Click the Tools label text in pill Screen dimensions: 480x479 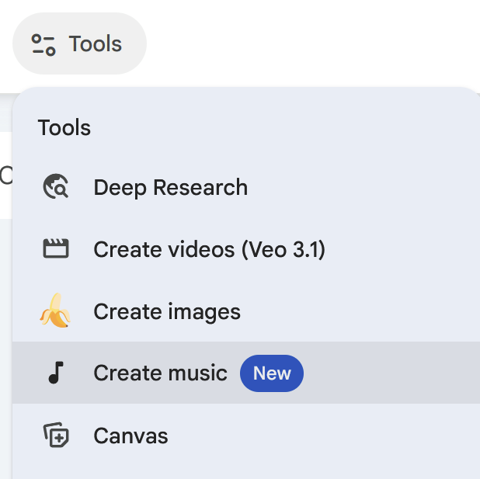pos(96,43)
